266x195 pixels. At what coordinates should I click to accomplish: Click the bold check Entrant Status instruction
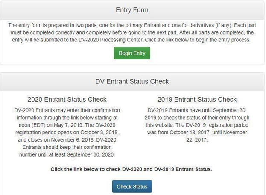[x=132, y=169]
